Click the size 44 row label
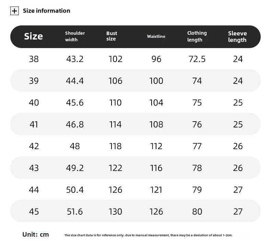271x248 pixels. point(34,190)
